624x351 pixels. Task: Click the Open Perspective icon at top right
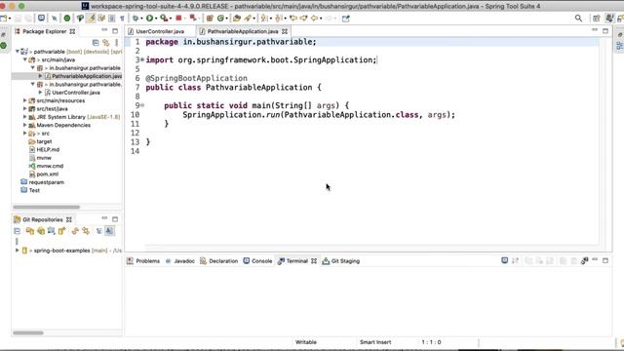[596, 19]
